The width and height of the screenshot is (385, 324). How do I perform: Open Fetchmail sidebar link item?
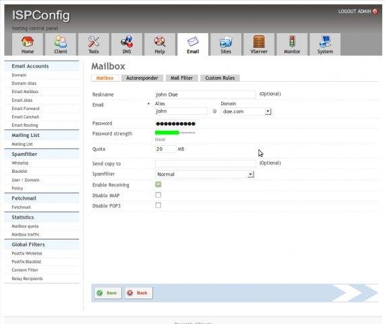pos(21,207)
